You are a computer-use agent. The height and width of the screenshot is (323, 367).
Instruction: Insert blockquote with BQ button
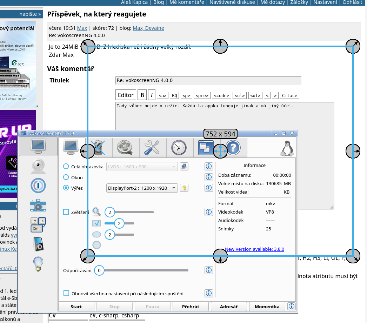click(x=174, y=95)
